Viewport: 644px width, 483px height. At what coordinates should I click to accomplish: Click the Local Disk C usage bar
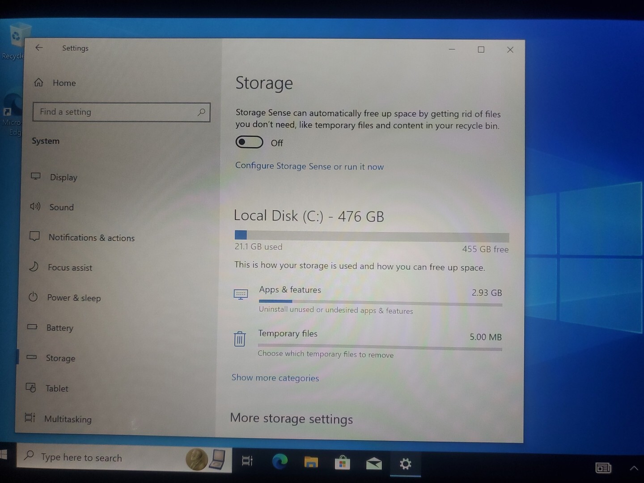(x=372, y=236)
